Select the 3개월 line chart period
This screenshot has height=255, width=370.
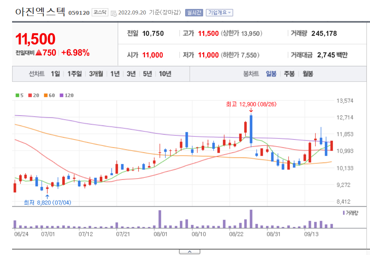pyautogui.click(x=96, y=74)
